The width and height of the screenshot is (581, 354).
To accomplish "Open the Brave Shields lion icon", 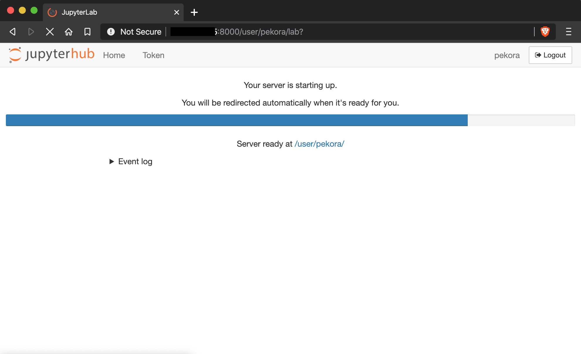I will [x=545, y=32].
